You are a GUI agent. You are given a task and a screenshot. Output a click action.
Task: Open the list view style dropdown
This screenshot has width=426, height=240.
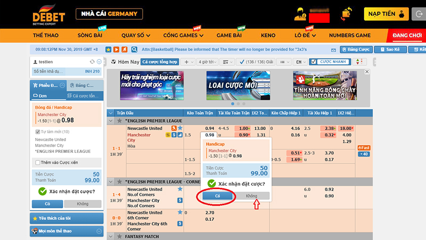[285, 62]
